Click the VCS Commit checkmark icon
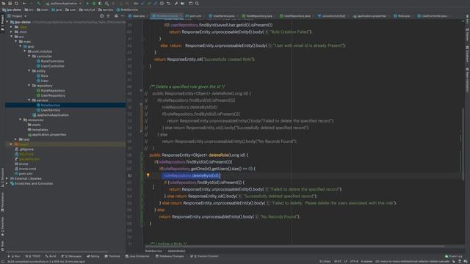470x264 pixels. tap(149, 4)
